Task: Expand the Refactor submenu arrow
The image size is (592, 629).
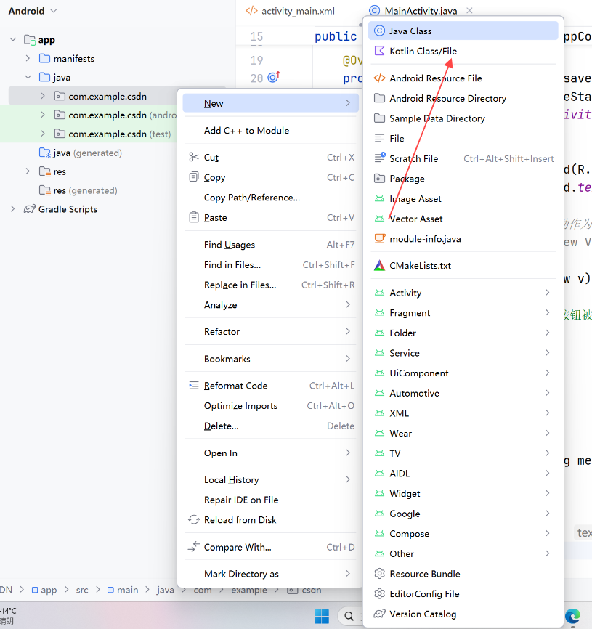Action: pos(348,331)
